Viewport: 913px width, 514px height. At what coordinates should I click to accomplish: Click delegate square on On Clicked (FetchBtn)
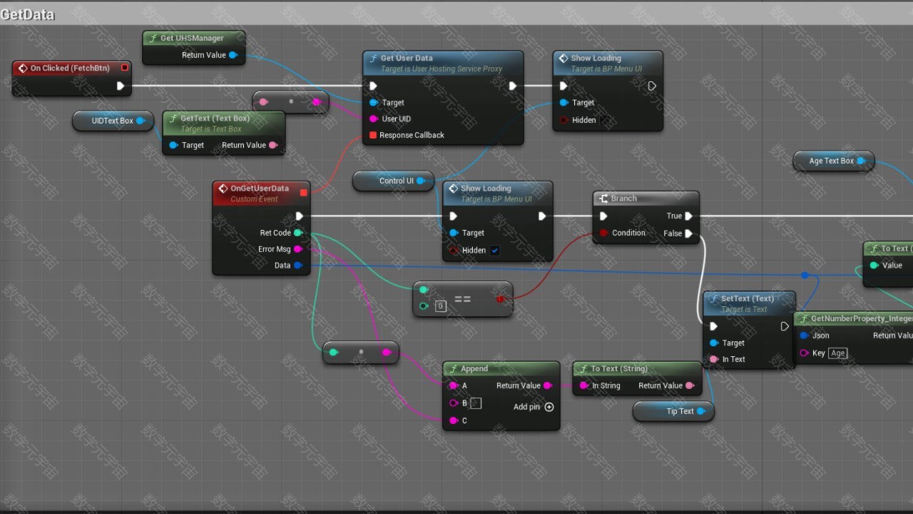point(125,68)
